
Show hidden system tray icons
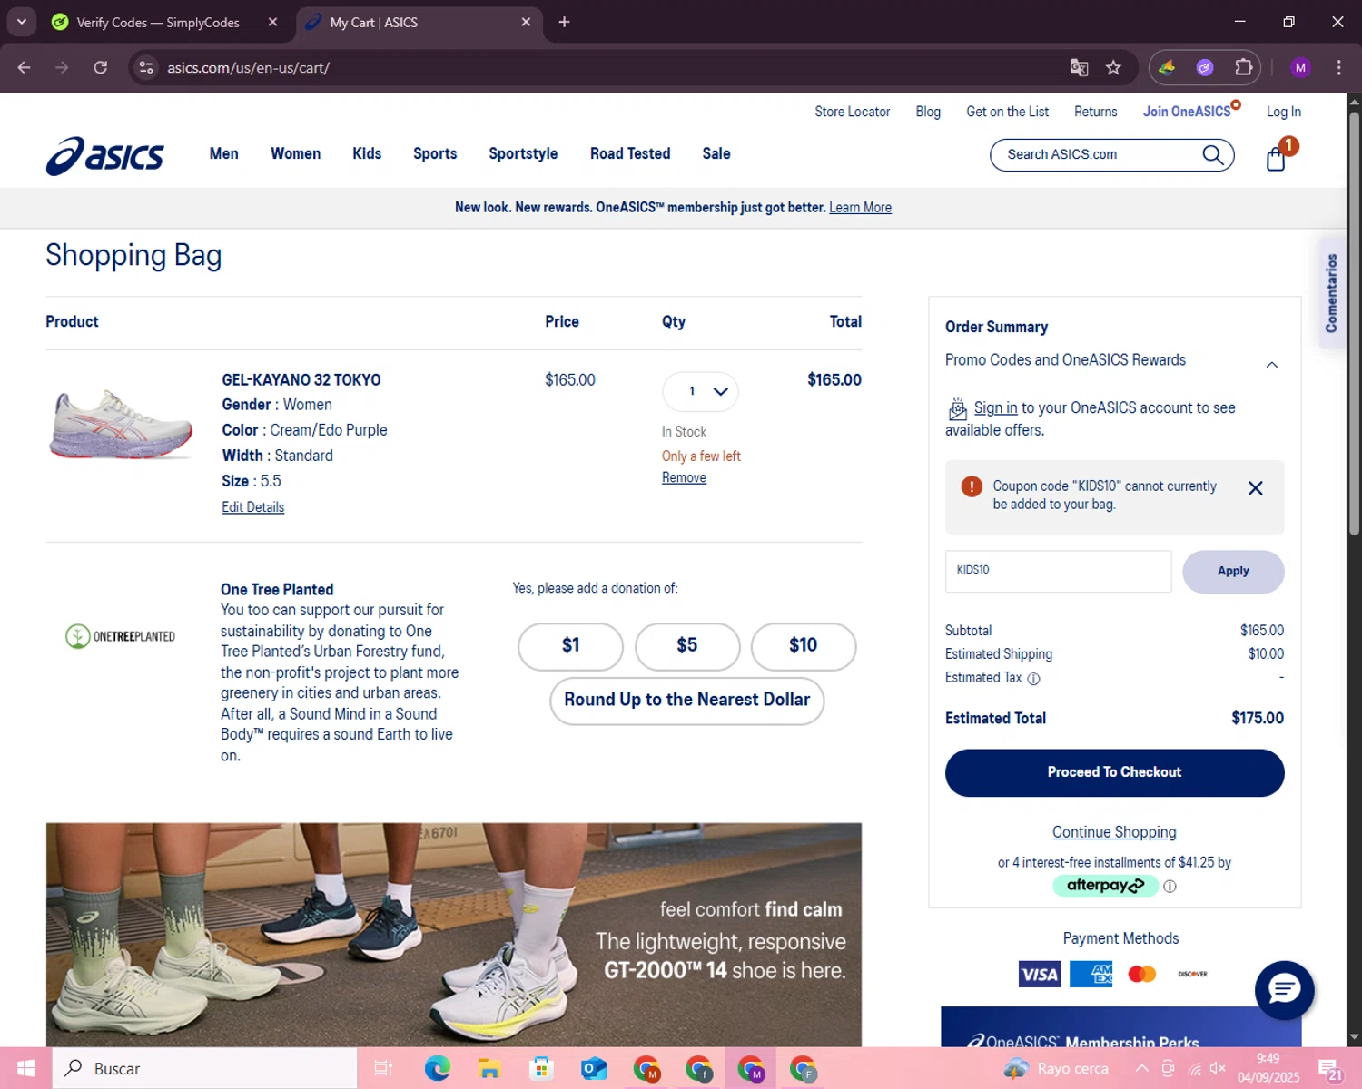tap(1141, 1068)
